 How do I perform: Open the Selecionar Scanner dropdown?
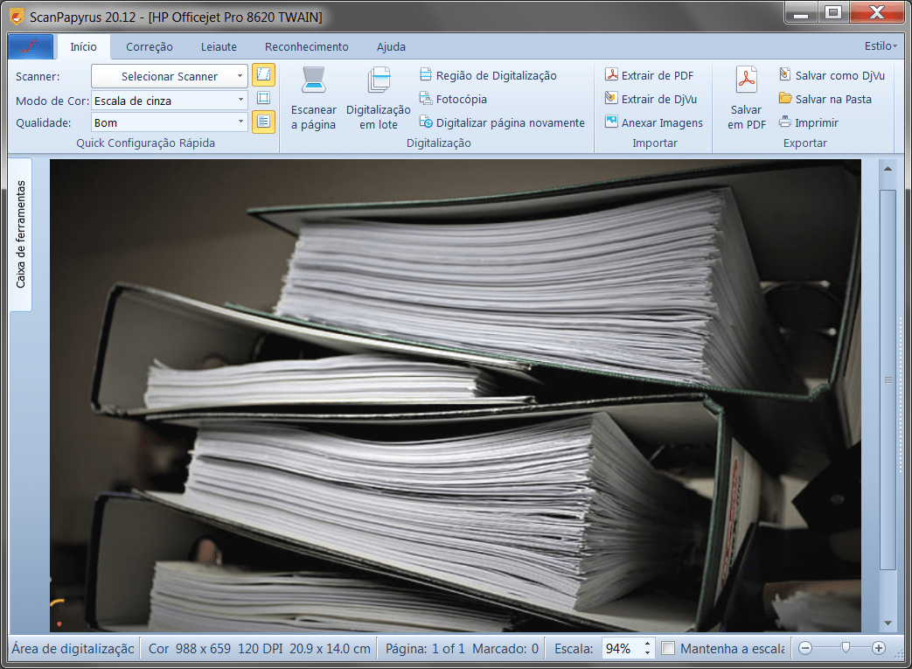tap(170, 76)
